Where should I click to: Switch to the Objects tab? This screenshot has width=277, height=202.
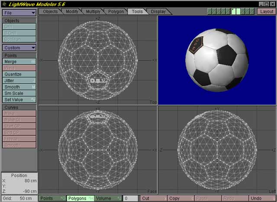click(50, 12)
